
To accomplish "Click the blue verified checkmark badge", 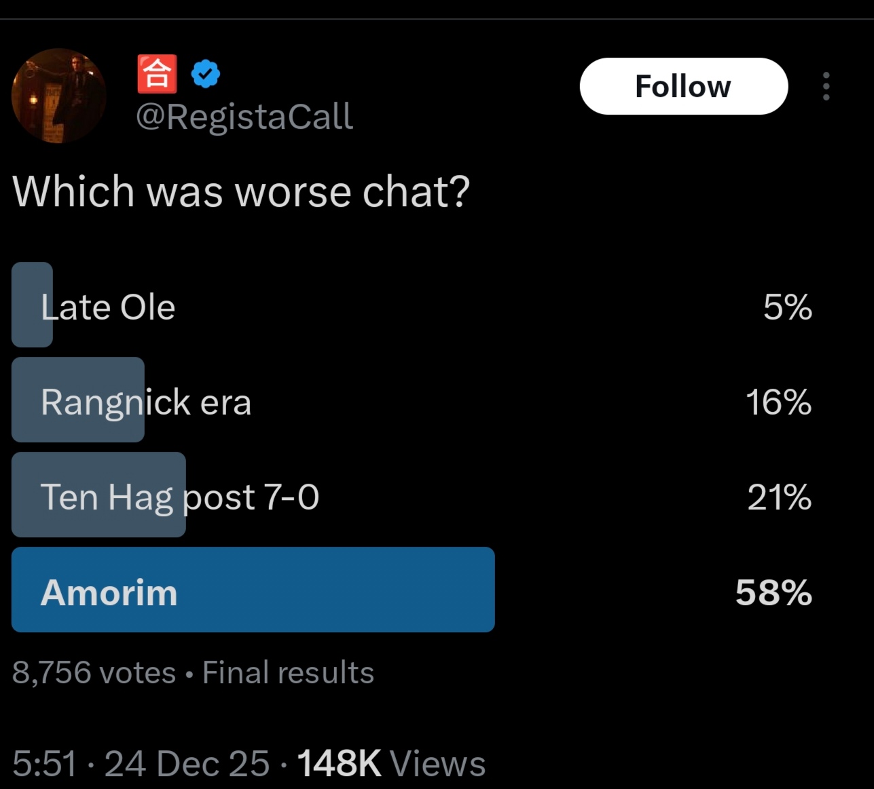I will tap(206, 74).
